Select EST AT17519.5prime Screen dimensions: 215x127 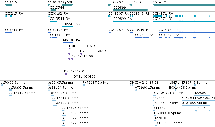click(x=22, y=93)
